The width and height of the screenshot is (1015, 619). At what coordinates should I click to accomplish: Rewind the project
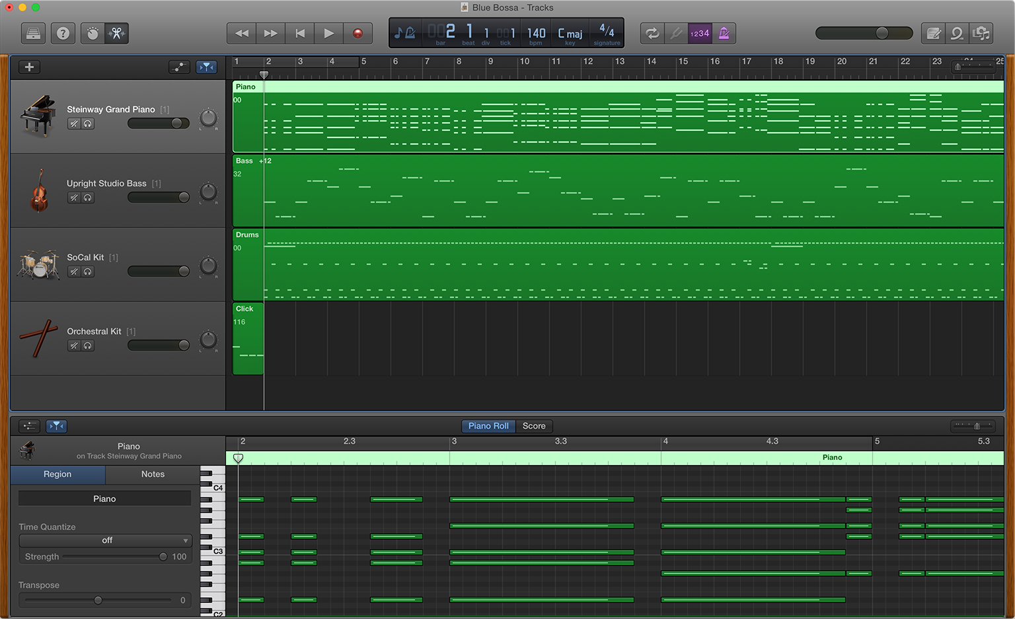point(242,33)
